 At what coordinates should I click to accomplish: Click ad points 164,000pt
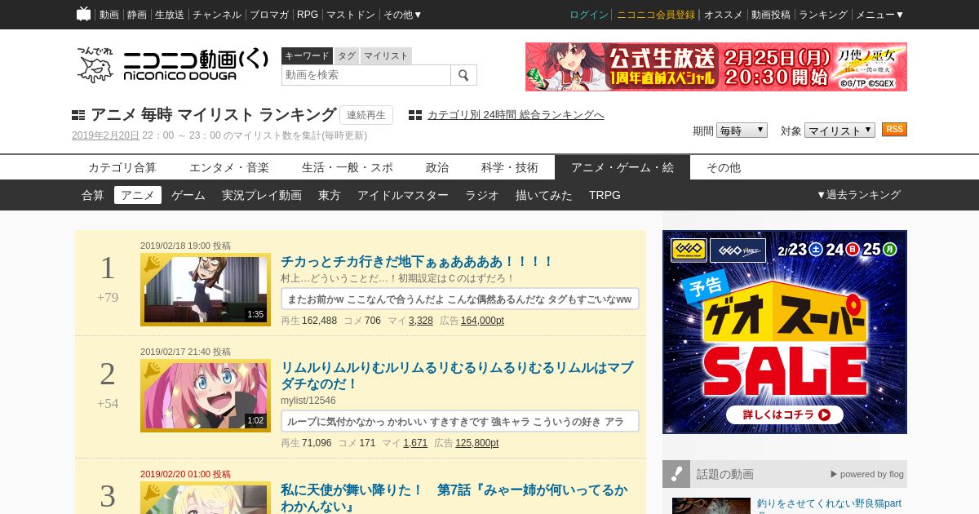click(x=482, y=321)
